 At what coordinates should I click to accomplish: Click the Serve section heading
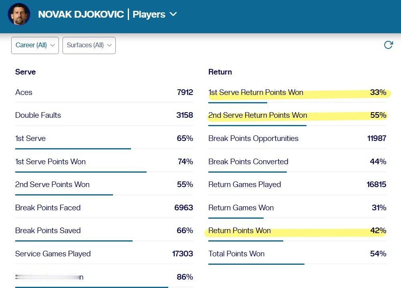click(x=25, y=72)
